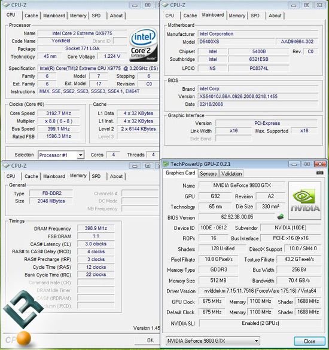Click the Specification field in CPU tab
Screen dimensions: 329x350
point(99,68)
